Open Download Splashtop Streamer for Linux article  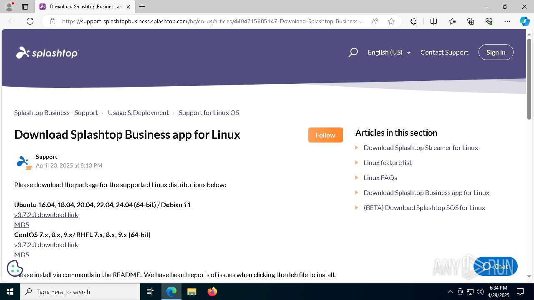421,148
